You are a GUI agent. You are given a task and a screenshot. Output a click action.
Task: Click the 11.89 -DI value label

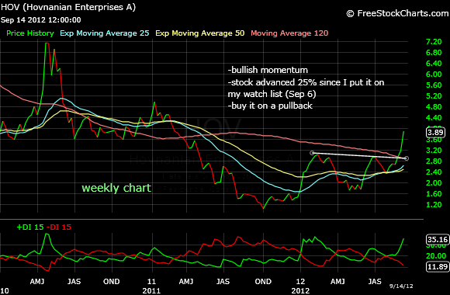(x=438, y=266)
